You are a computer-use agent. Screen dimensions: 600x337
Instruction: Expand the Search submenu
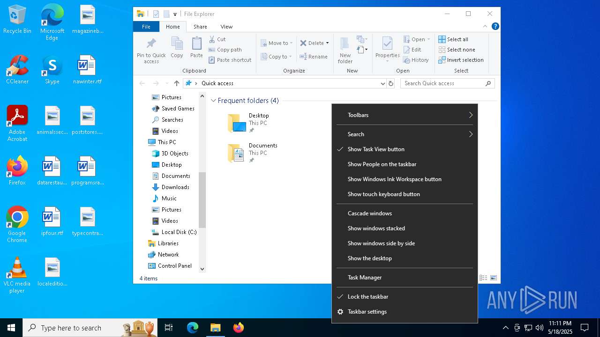coord(405,134)
